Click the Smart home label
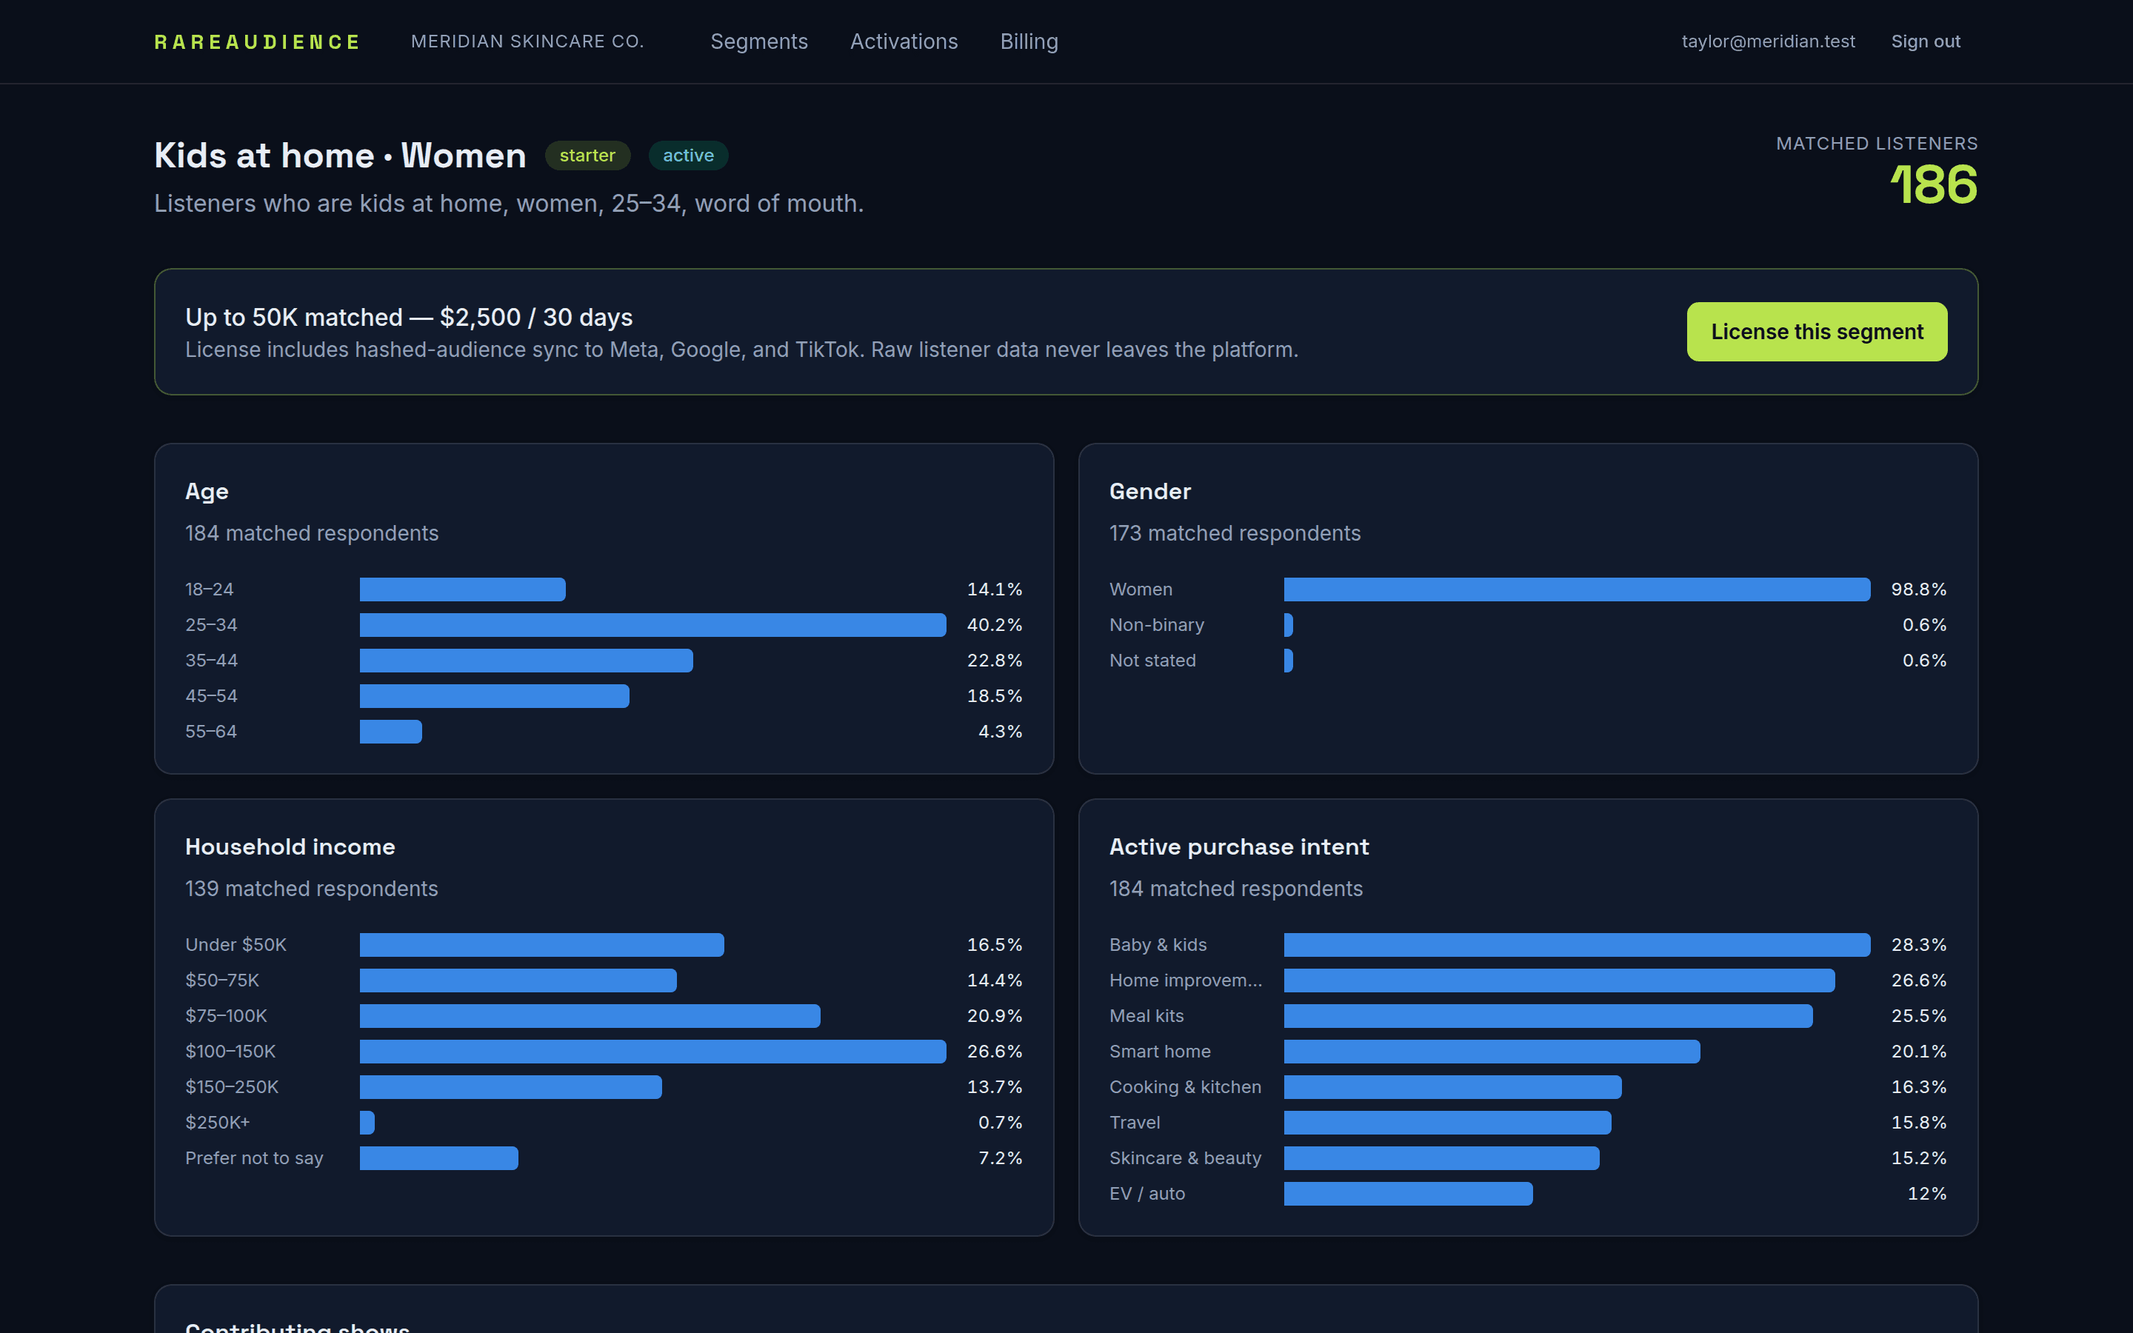 pyautogui.click(x=1160, y=1051)
